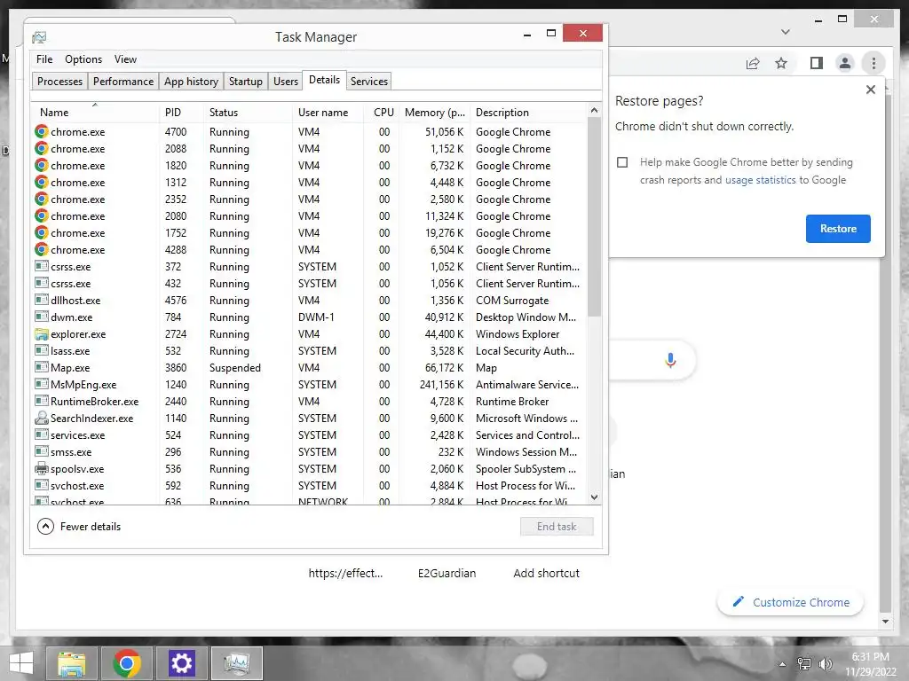909x681 pixels.
Task: Open the View menu
Action: (125, 59)
